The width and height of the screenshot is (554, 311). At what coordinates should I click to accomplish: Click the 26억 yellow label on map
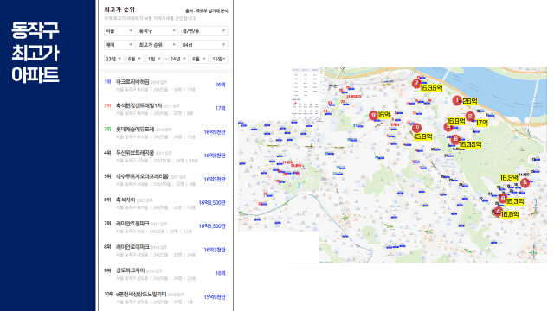(x=470, y=101)
